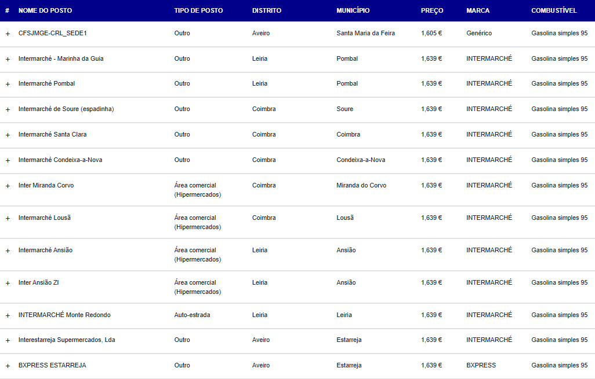Select station name Intermarché - Marinha da Guia
This screenshot has width=595, height=379.
61,58
